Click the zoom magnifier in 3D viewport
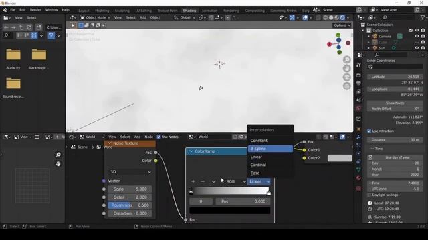428x240 pixels. [x=346, y=59]
